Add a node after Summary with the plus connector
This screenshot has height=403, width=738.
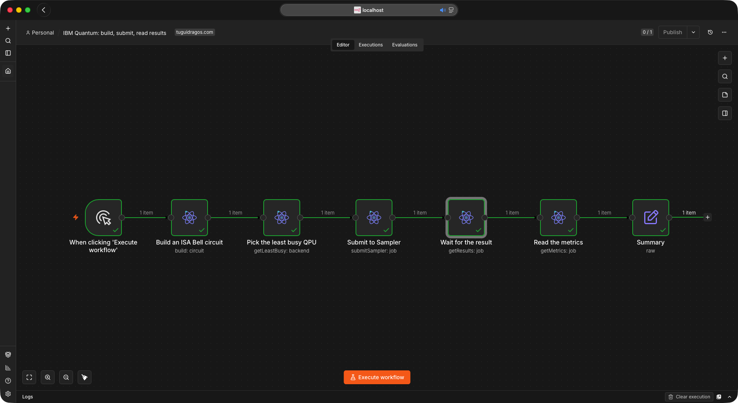708,217
